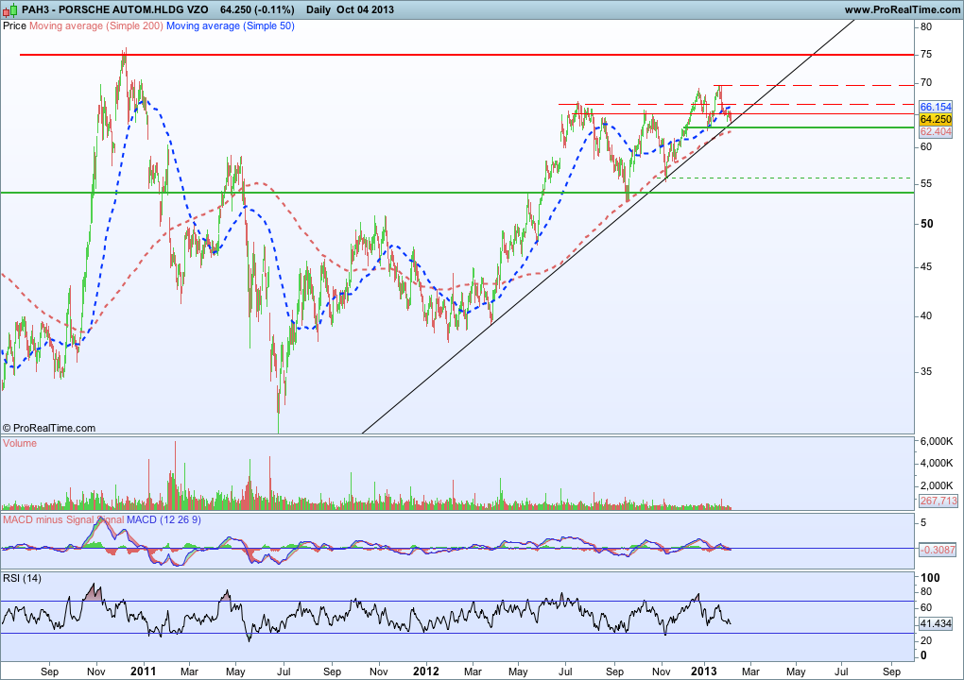Click the 2013 label on time axis
The image size is (964, 680).
[x=704, y=671]
